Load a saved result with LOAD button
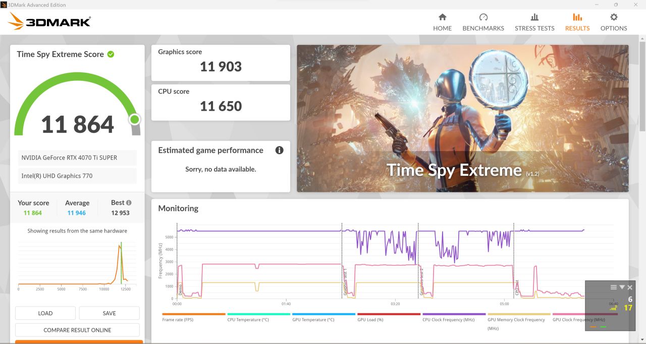Image resolution: width=646 pixels, height=344 pixels. (x=45, y=313)
